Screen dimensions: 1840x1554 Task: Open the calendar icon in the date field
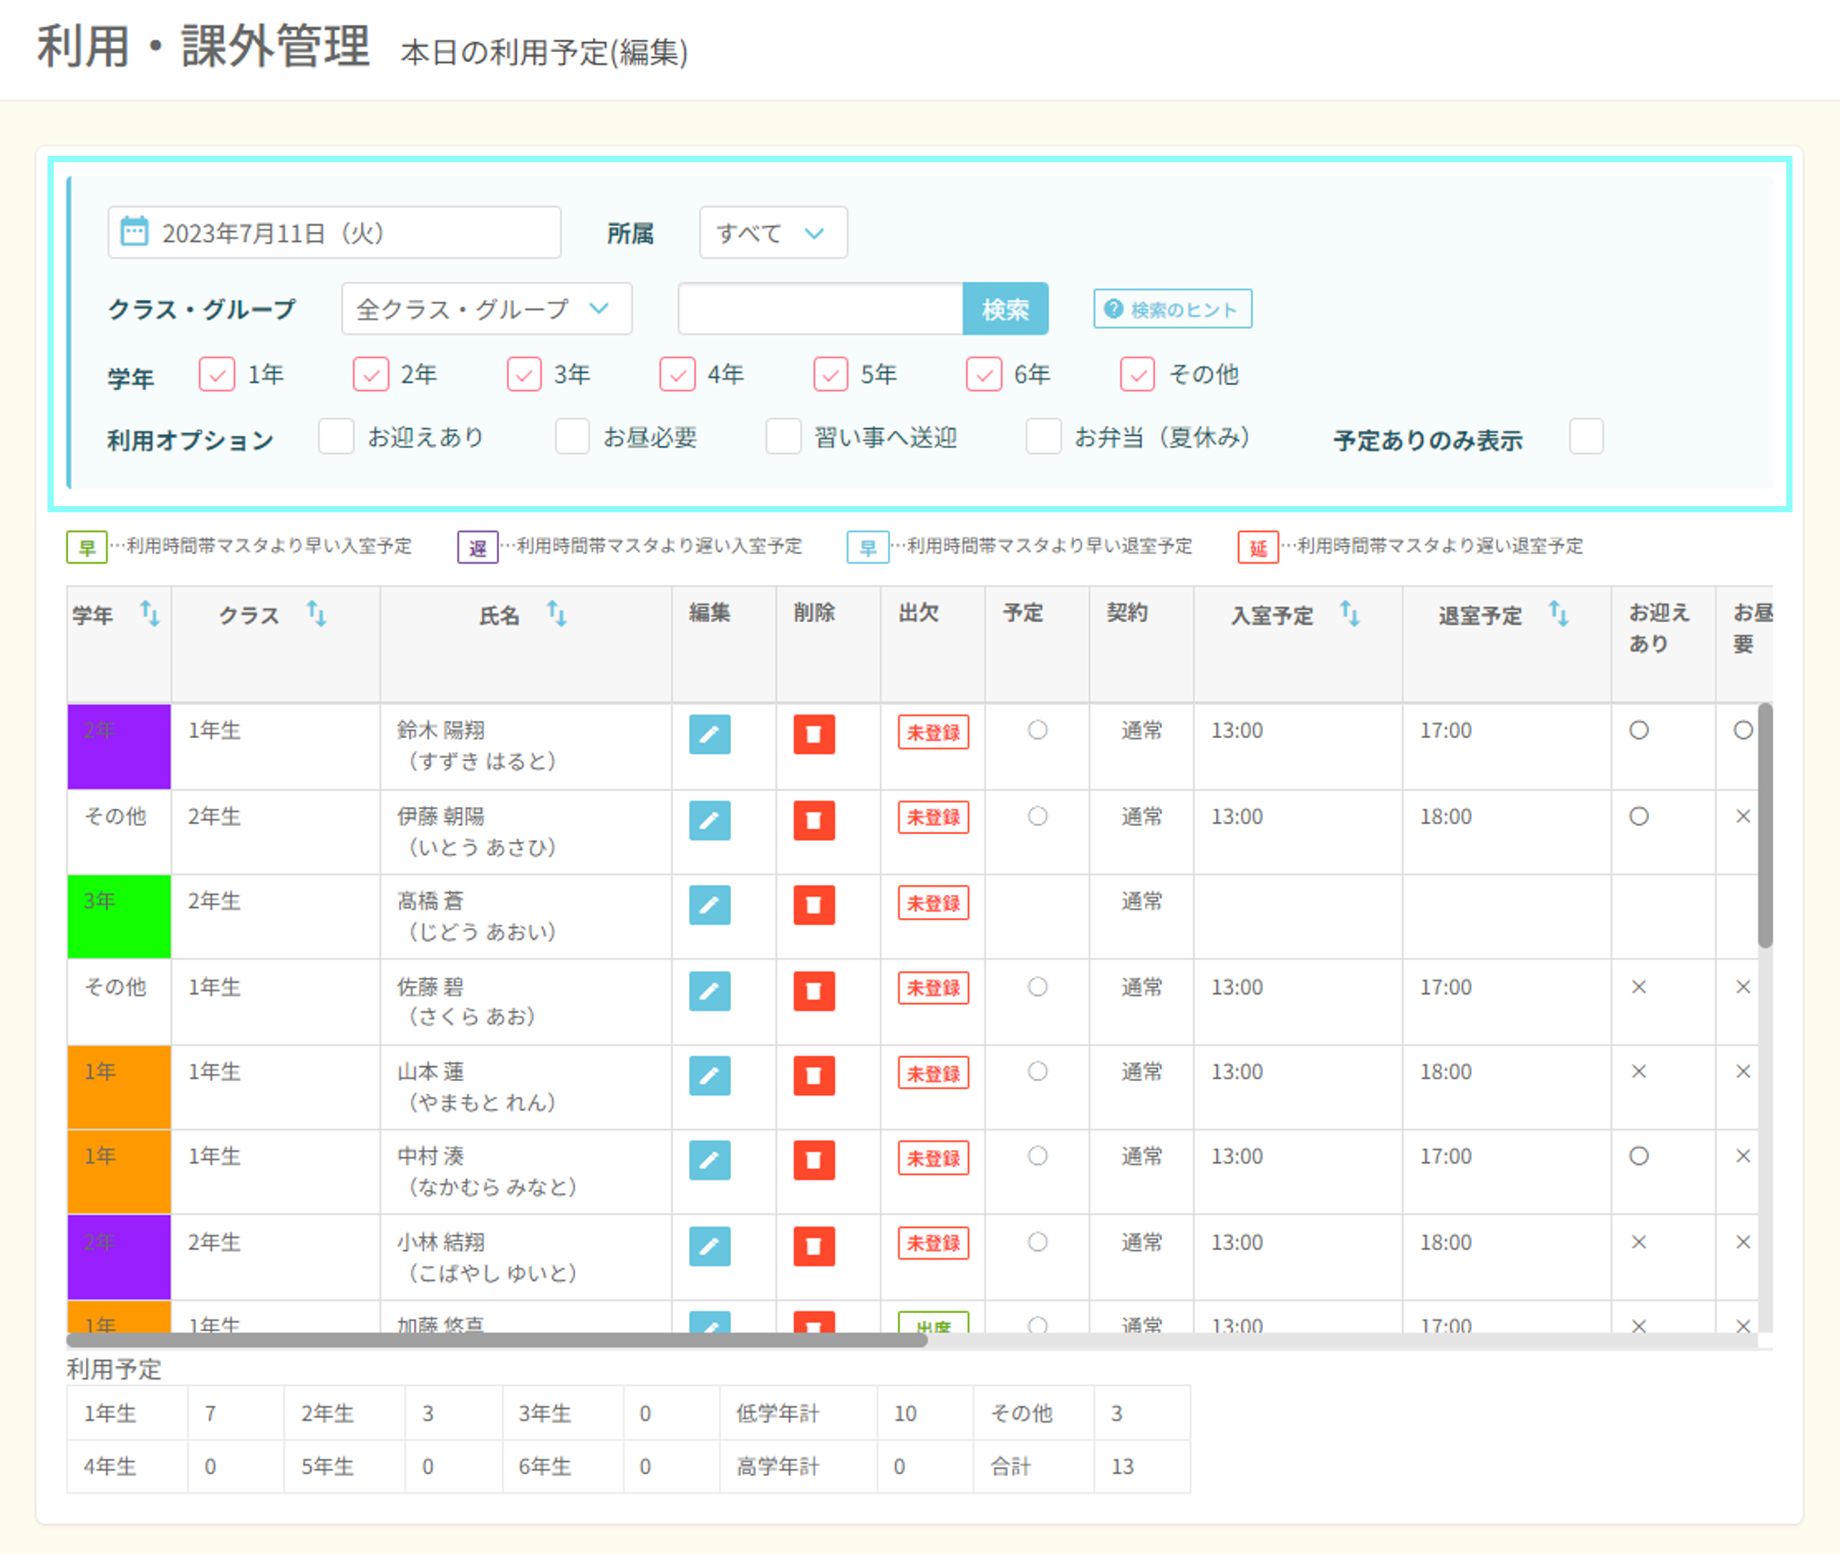point(134,231)
